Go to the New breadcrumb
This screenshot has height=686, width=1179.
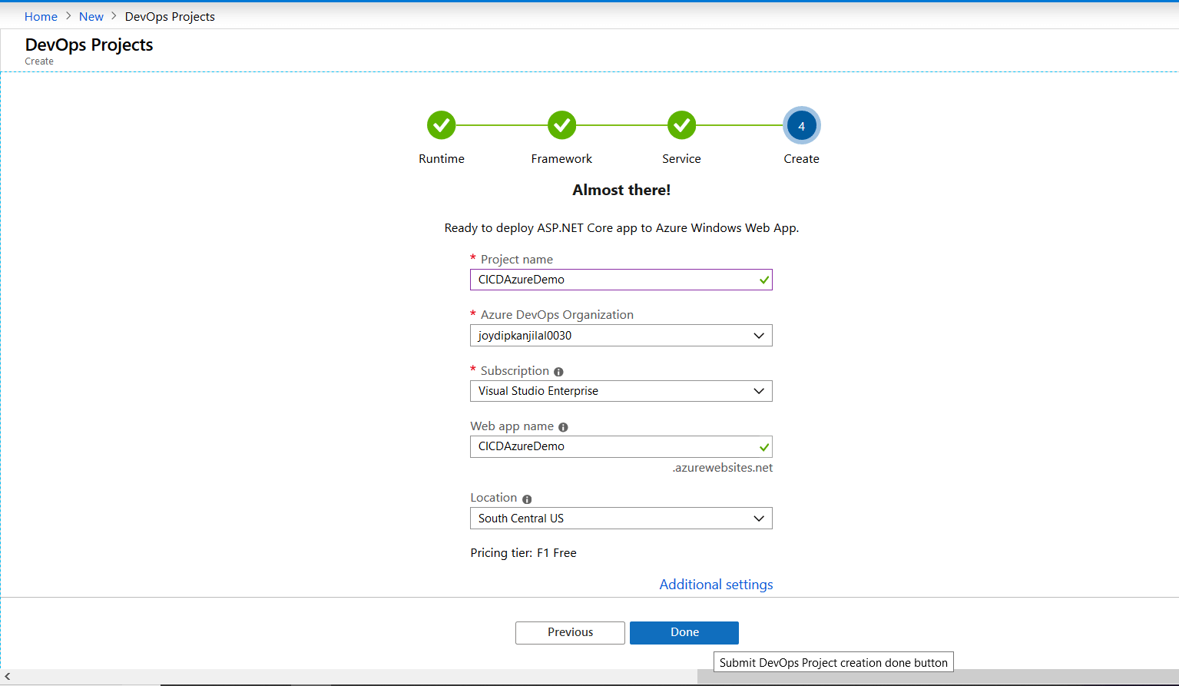coord(91,16)
